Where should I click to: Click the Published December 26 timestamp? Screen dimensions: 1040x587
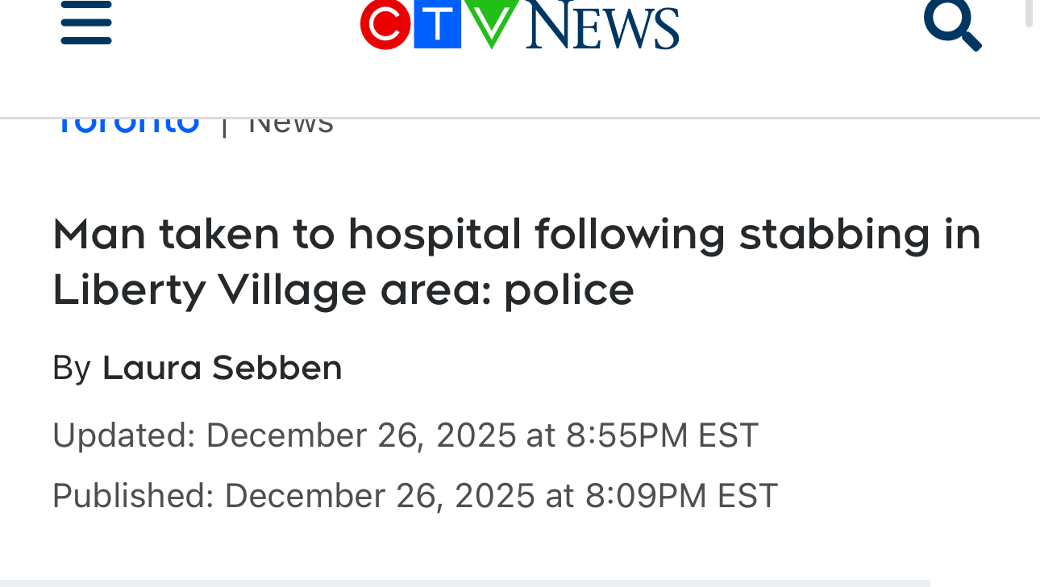coord(414,495)
